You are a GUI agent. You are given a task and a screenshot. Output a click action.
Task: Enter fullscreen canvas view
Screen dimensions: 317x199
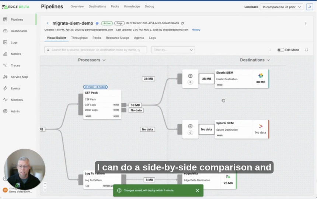pyautogui.click(x=306, y=50)
